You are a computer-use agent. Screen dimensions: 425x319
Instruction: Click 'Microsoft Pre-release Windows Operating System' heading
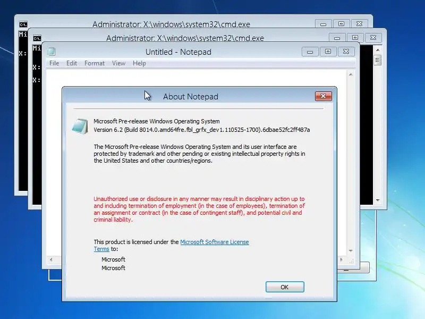157,121
